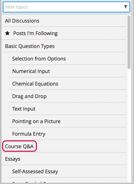Click the star icon beside Posts I'm Following

tap(7, 33)
